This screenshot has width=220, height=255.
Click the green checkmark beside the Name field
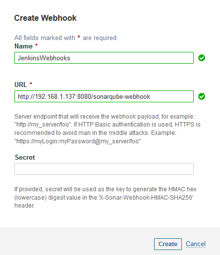202,58
